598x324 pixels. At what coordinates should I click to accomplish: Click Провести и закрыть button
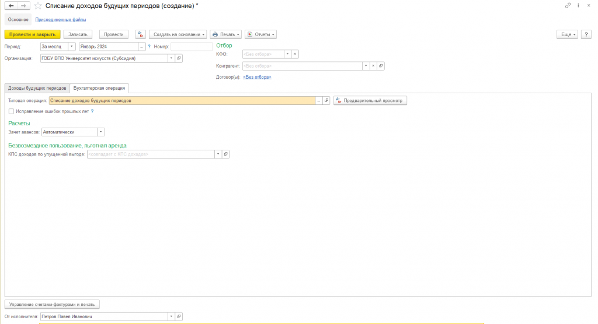coord(33,34)
